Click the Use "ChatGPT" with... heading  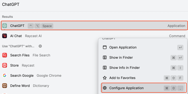point(18,46)
